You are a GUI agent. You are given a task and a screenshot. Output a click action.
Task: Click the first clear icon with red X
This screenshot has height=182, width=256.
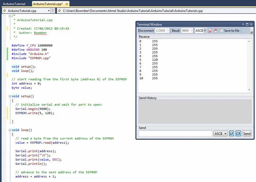210,31
